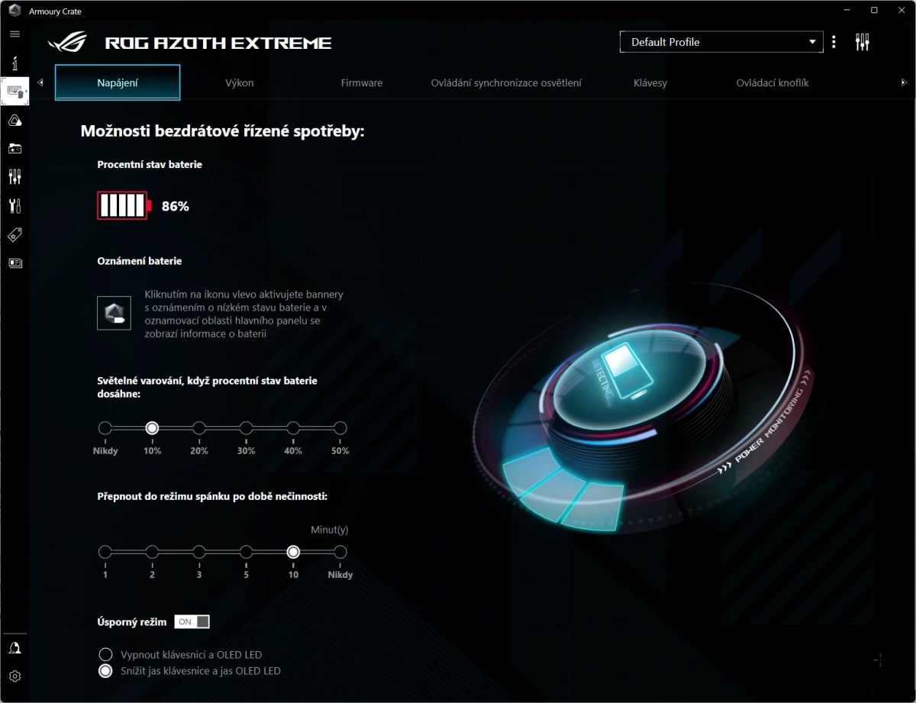
Task: Switch to Klávesy tab
Action: click(x=650, y=82)
